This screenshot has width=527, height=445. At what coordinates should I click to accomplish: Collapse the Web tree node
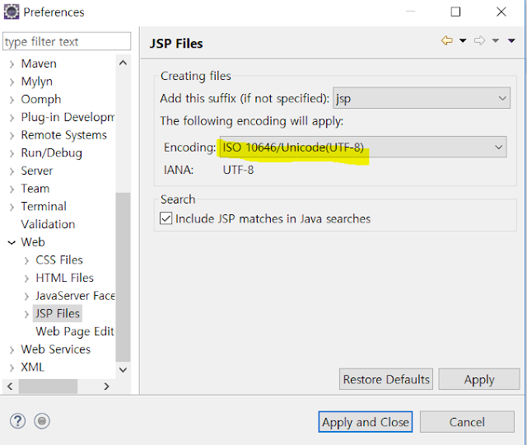(x=12, y=242)
